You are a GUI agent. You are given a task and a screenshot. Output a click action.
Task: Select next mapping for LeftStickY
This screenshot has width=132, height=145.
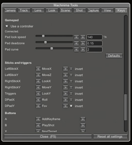[x=65, y=75]
